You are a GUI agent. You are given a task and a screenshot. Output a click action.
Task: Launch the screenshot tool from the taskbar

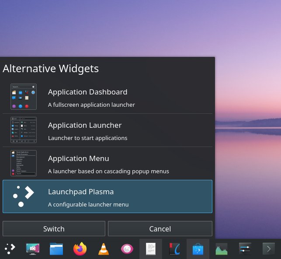click(33, 249)
